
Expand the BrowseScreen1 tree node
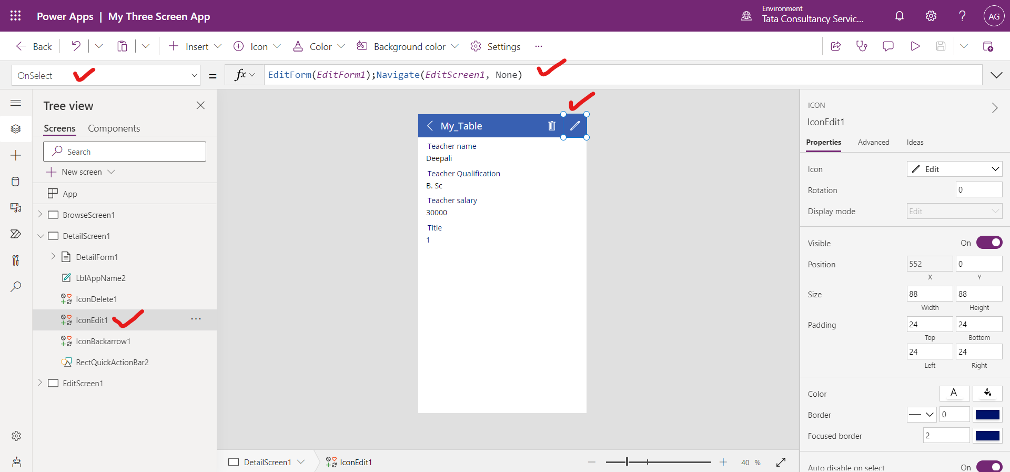pyautogui.click(x=40, y=215)
